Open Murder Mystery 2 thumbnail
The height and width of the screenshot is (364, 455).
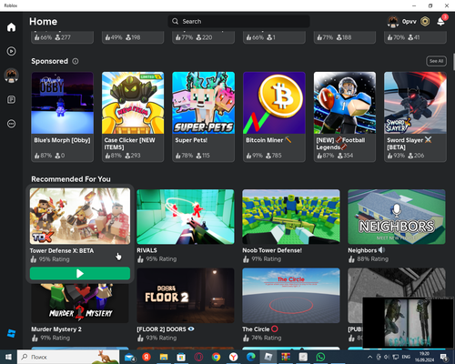pos(80,302)
